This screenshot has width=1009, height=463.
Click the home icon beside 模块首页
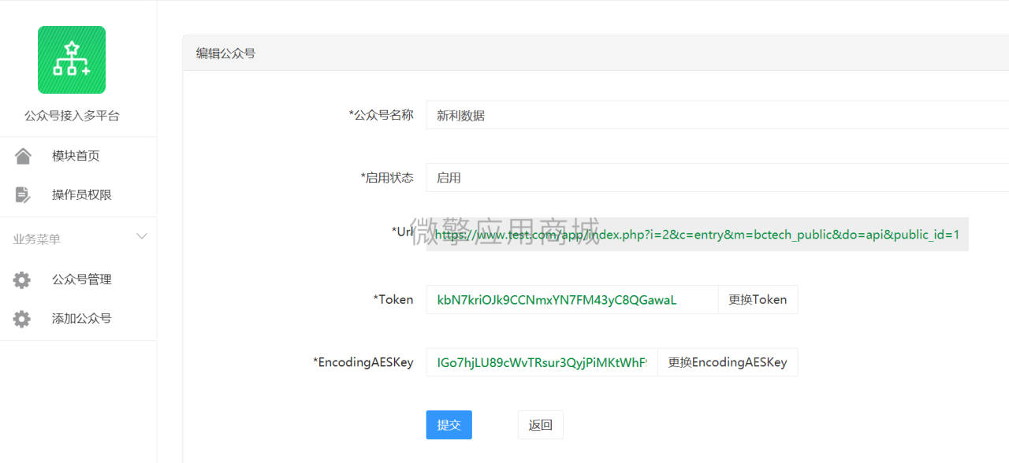coord(23,156)
